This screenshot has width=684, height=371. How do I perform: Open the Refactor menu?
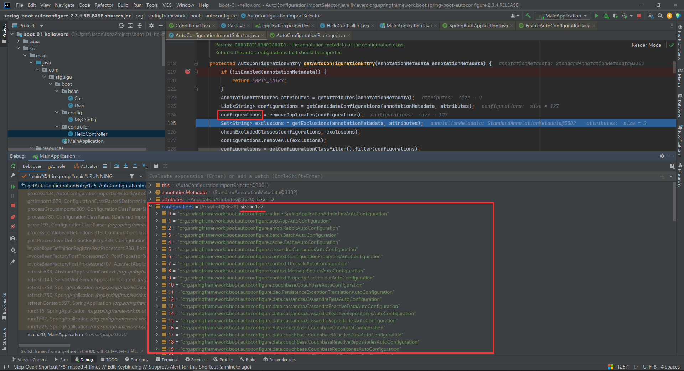click(x=104, y=5)
